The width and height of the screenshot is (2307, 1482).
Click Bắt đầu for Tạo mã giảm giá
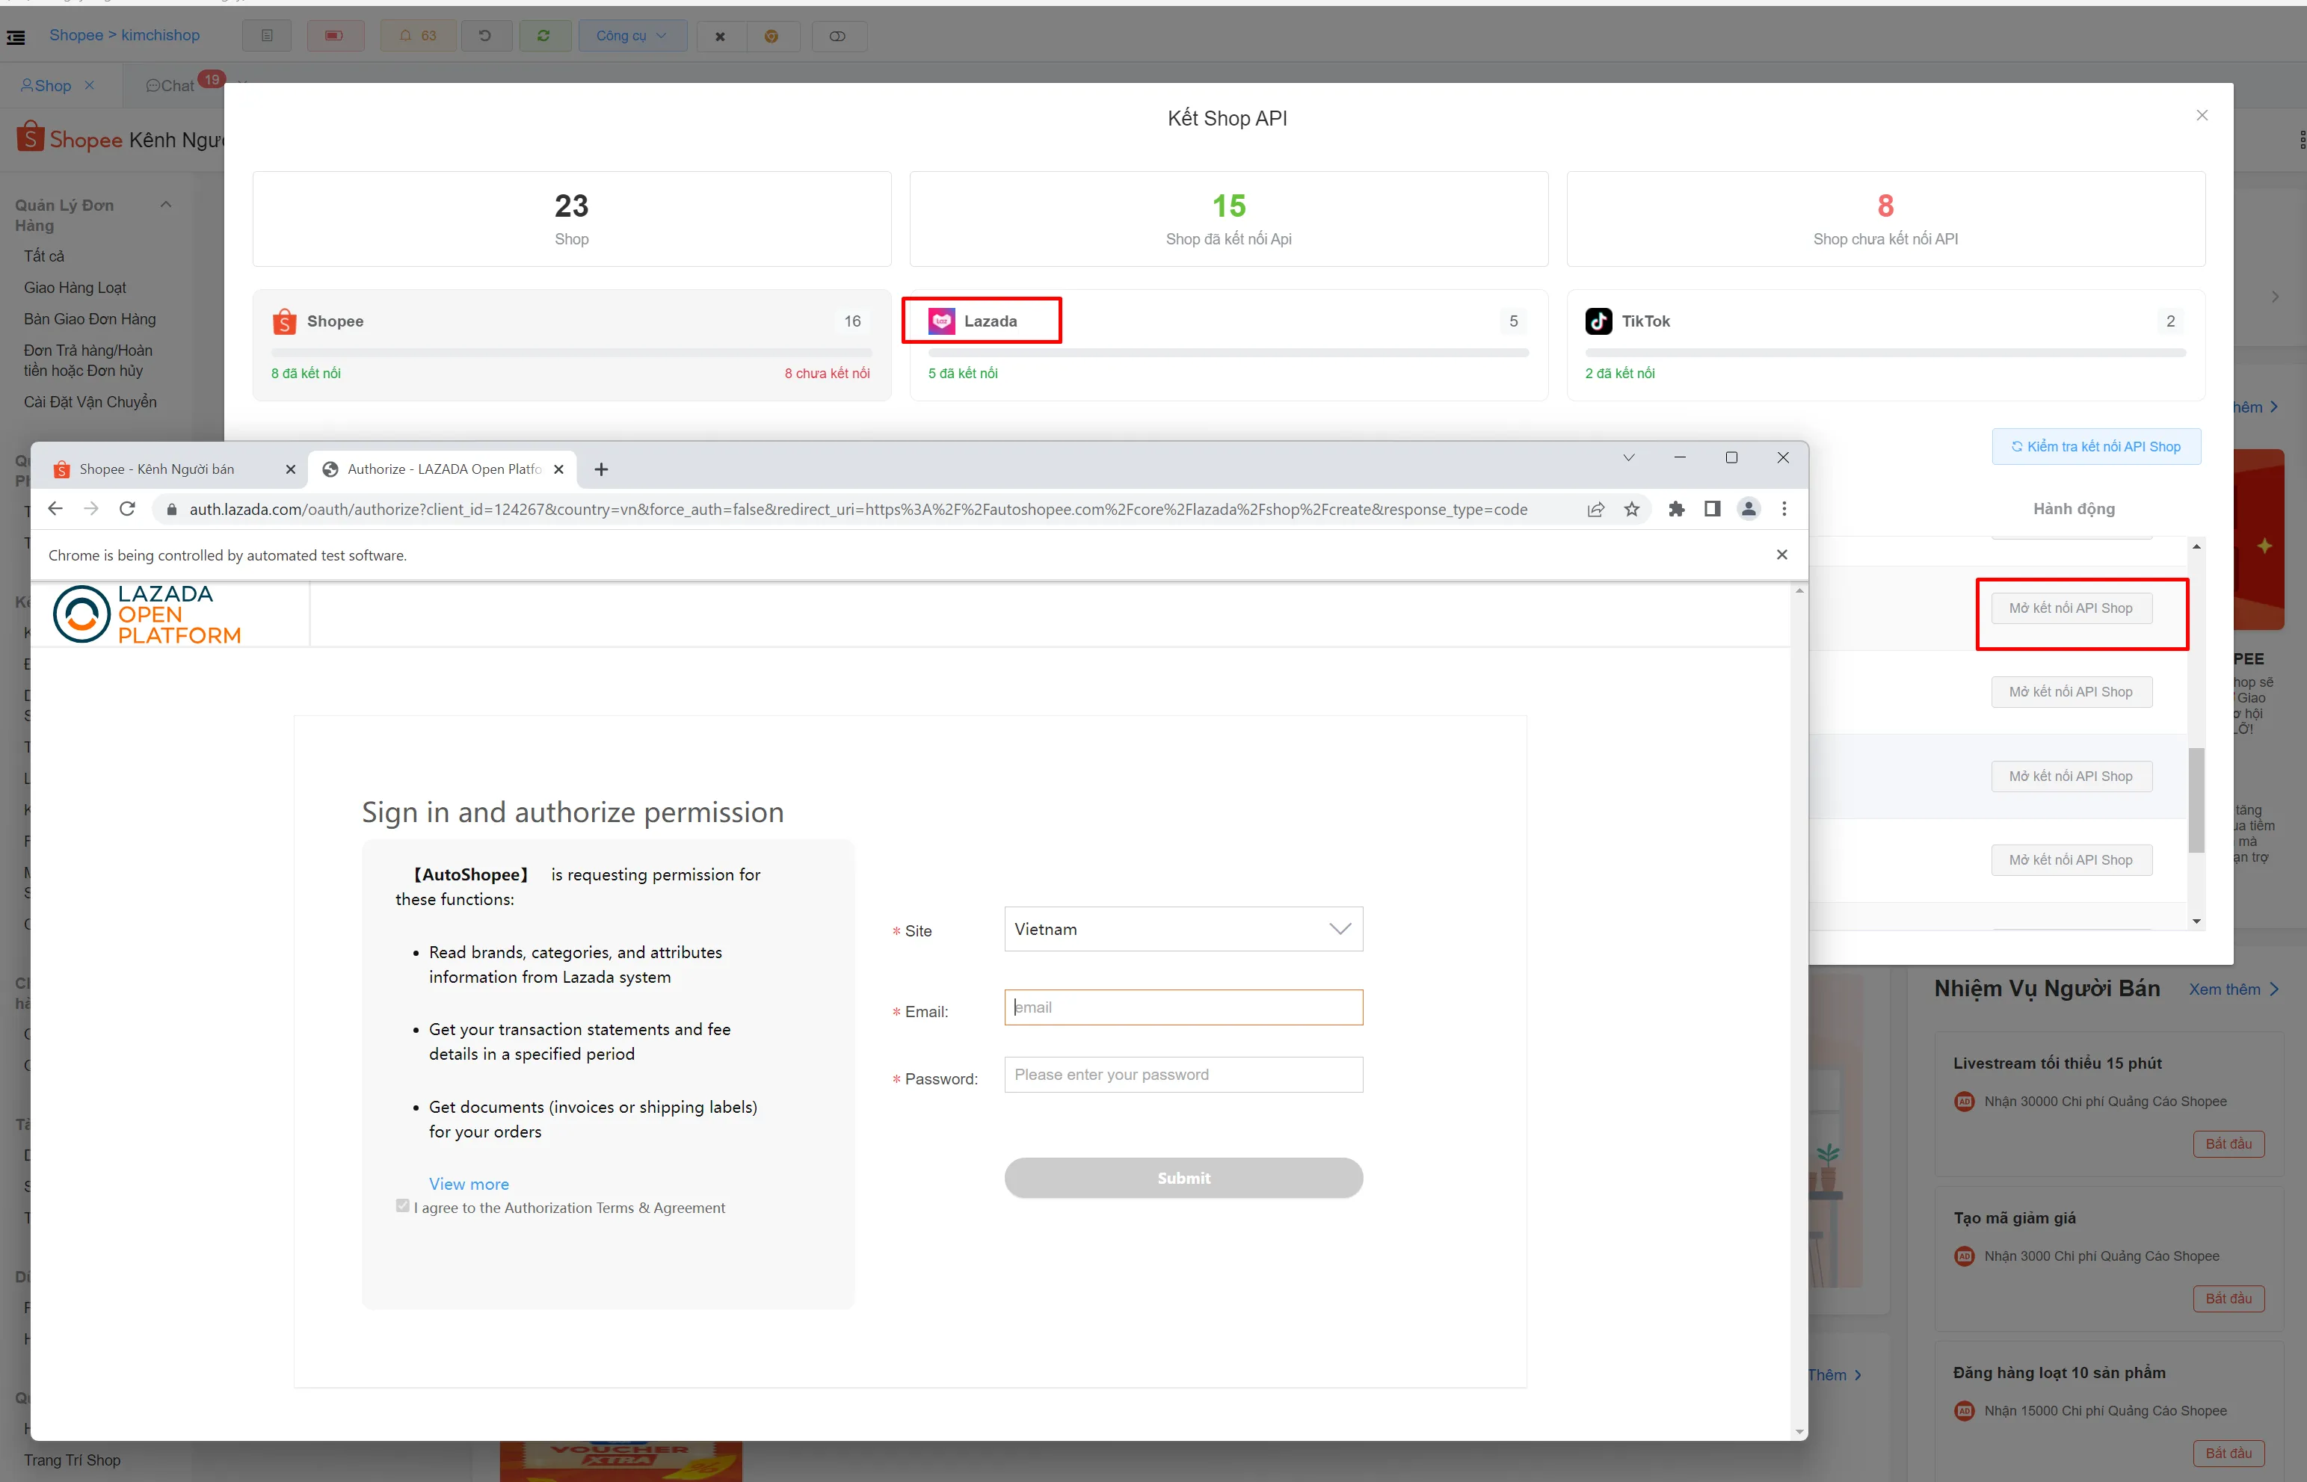[x=2228, y=1299]
